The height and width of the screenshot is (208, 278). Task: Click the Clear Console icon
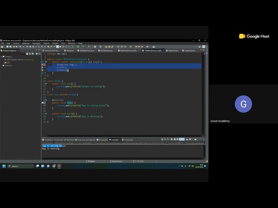[x=172, y=140]
